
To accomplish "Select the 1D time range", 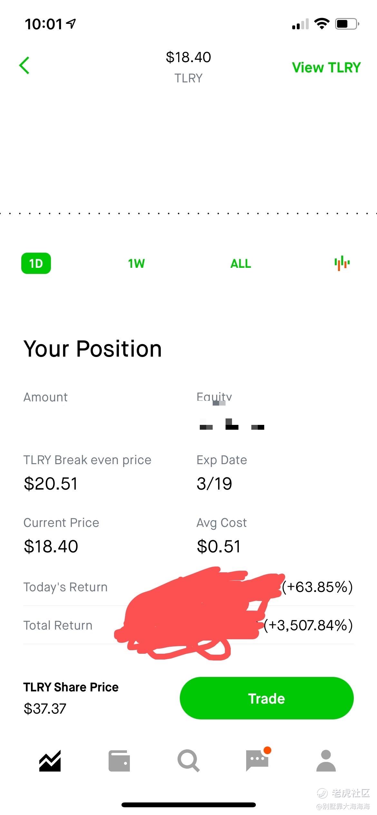I will click(36, 263).
